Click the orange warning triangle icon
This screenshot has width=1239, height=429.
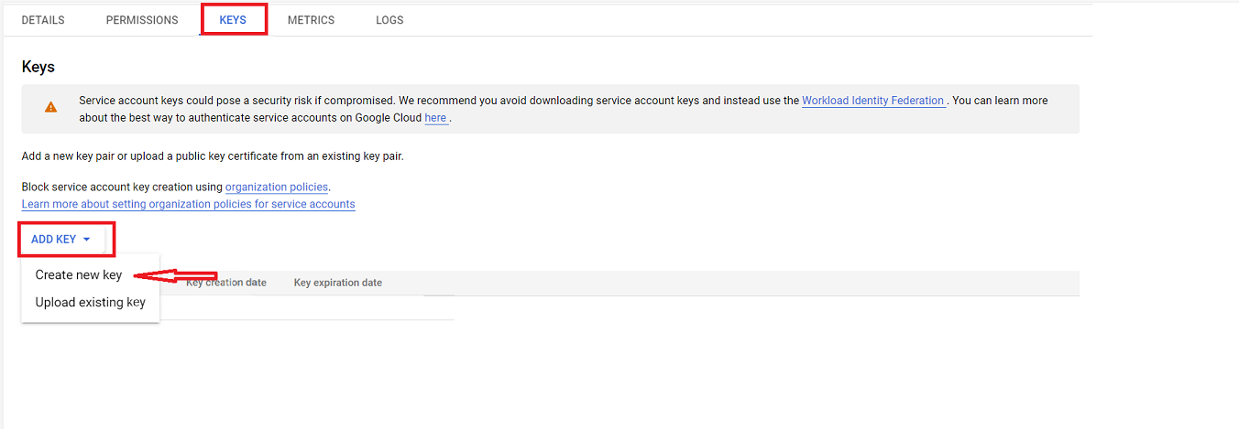point(50,107)
